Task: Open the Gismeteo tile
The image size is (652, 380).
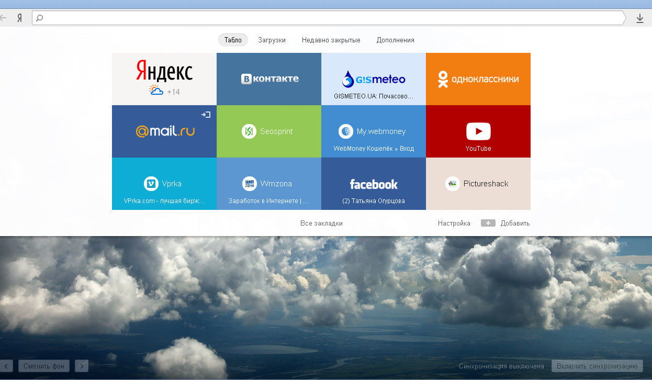Action: [374, 79]
